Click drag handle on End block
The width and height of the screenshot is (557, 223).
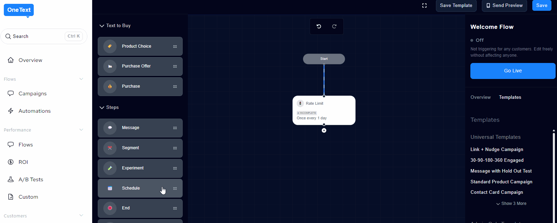tap(175, 208)
